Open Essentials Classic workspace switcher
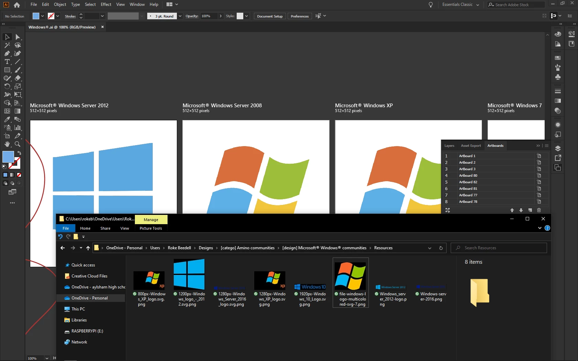Screen dimensions: 578x361 click(x=461, y=5)
